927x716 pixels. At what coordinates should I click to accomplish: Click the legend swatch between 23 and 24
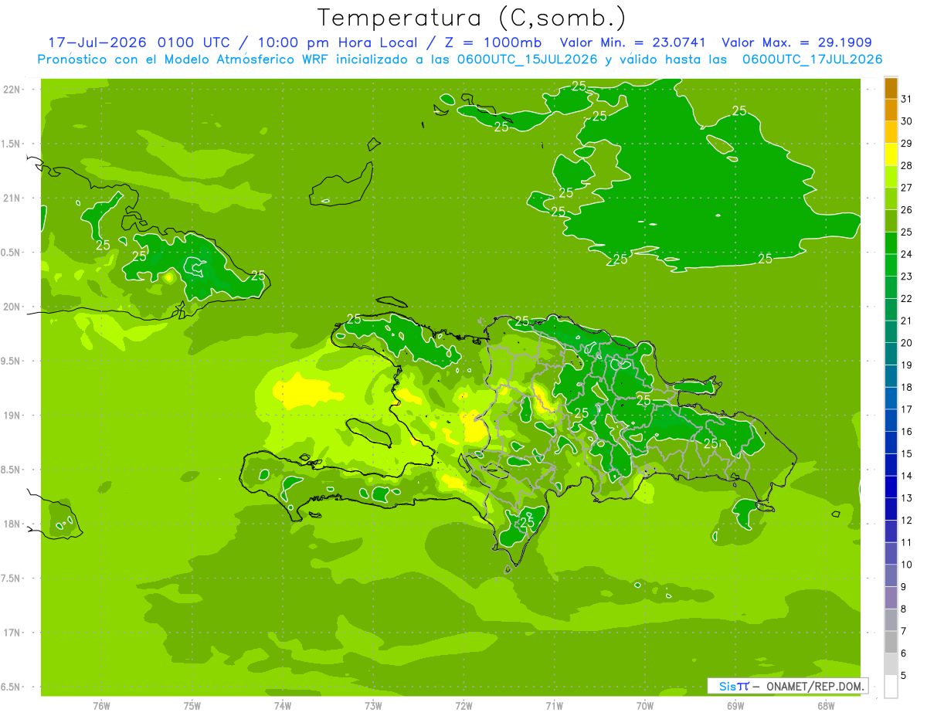pyautogui.click(x=891, y=265)
